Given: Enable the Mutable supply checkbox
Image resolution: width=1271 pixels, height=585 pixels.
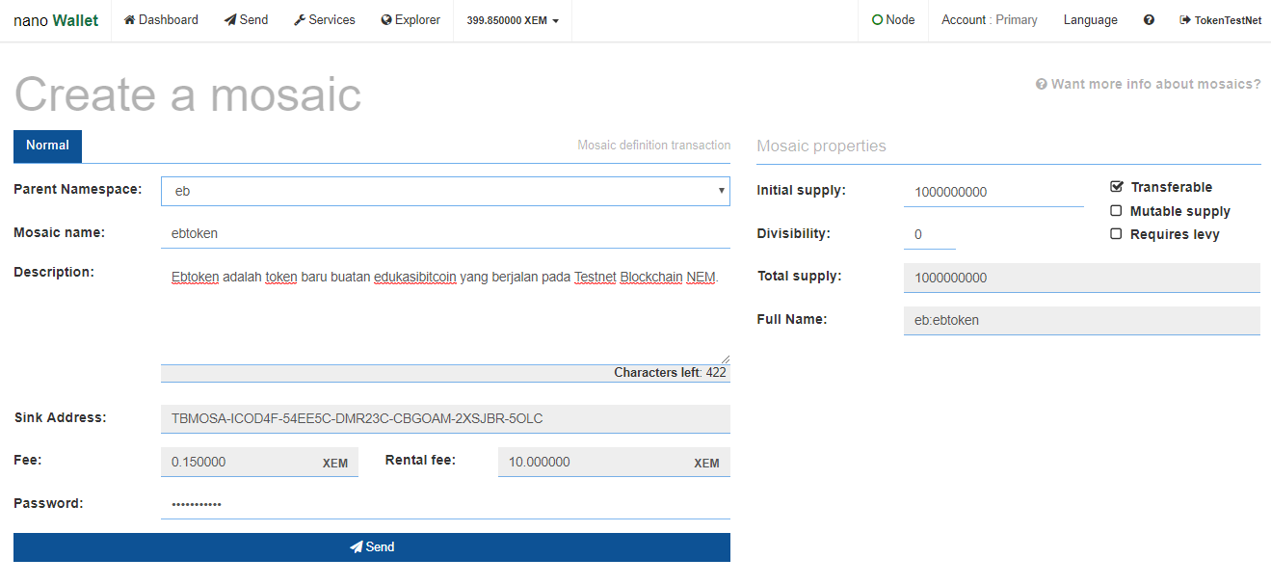Looking at the screenshot, I should coord(1116,211).
